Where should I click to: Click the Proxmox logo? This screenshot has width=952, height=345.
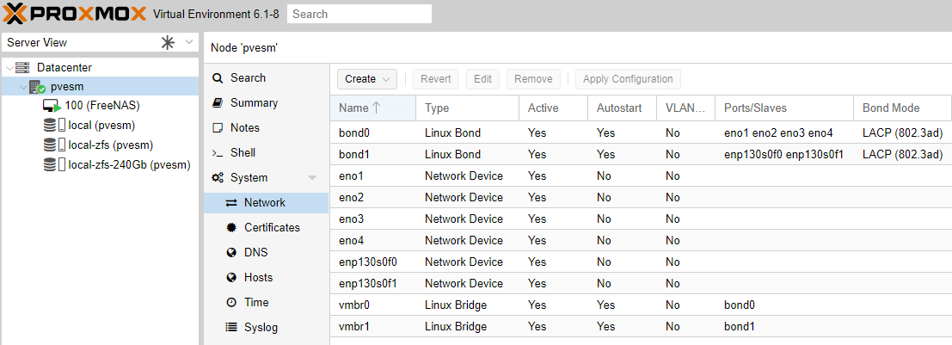(x=76, y=14)
